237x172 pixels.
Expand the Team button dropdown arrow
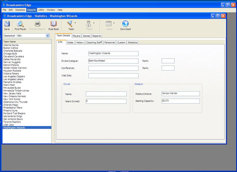pyautogui.click(x=75, y=23)
